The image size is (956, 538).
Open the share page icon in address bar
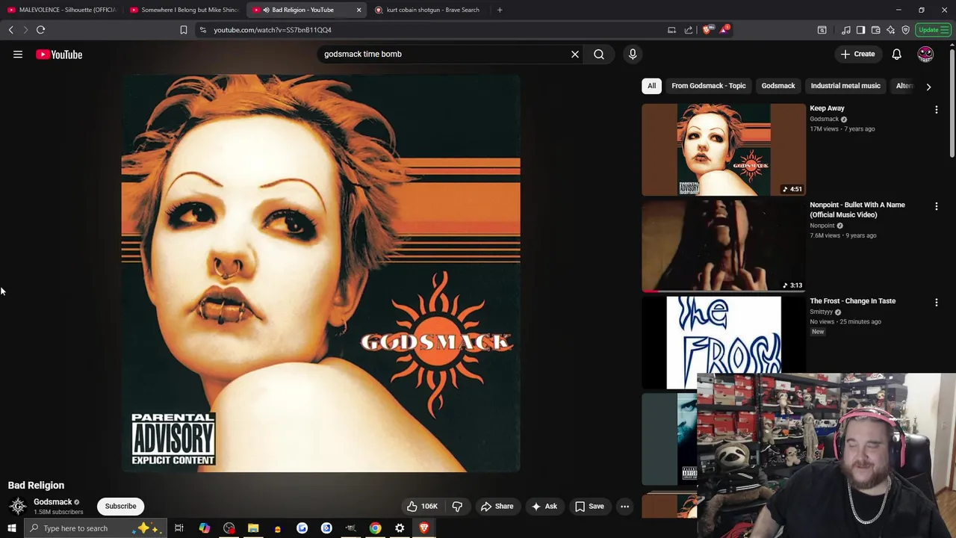689,30
